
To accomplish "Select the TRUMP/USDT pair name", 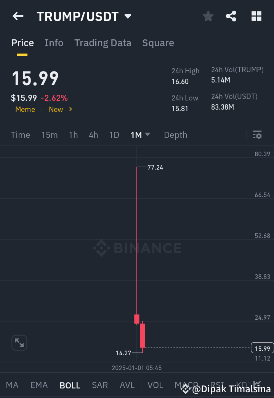I will click(x=77, y=16).
